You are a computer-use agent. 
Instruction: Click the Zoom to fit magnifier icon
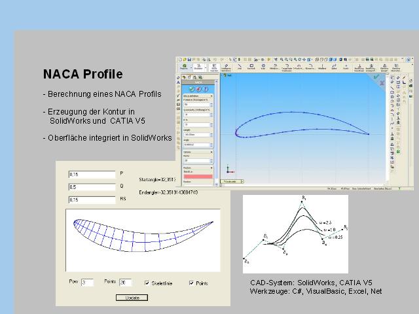click(x=282, y=60)
